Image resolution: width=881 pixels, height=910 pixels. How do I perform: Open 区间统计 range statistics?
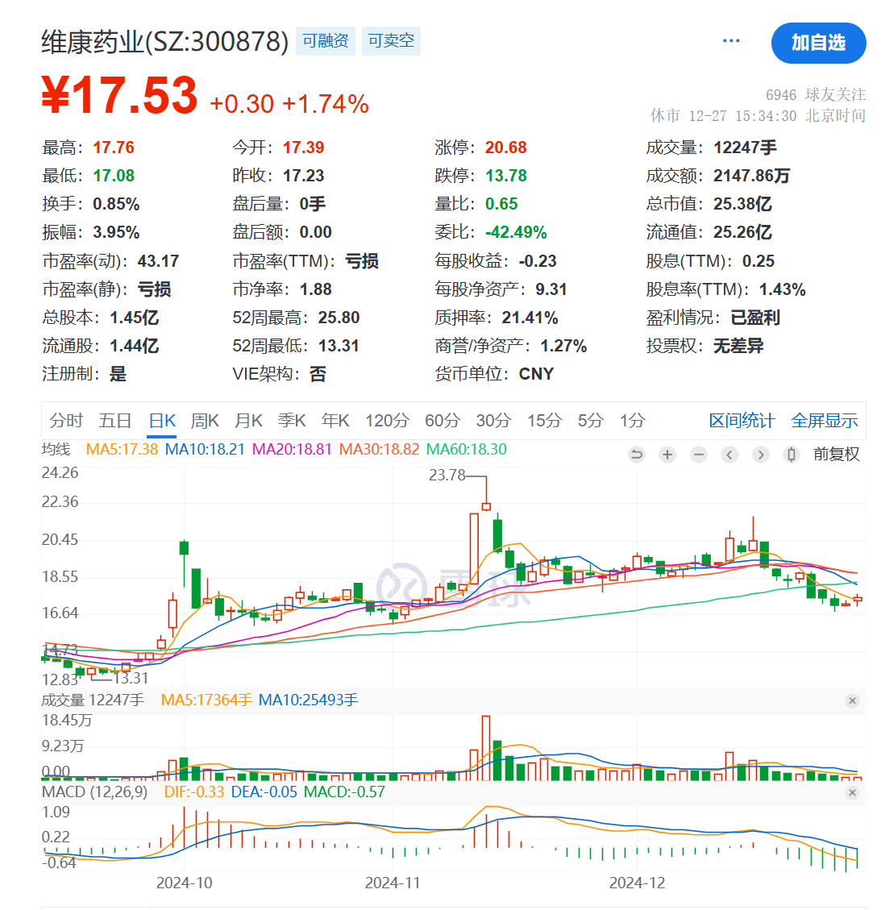click(742, 420)
